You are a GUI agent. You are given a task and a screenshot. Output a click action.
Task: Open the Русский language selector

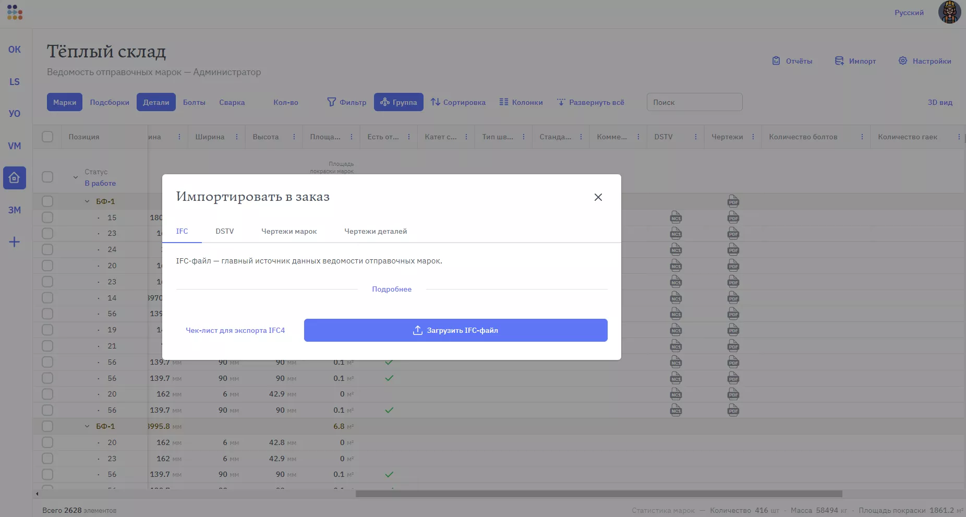[909, 13]
